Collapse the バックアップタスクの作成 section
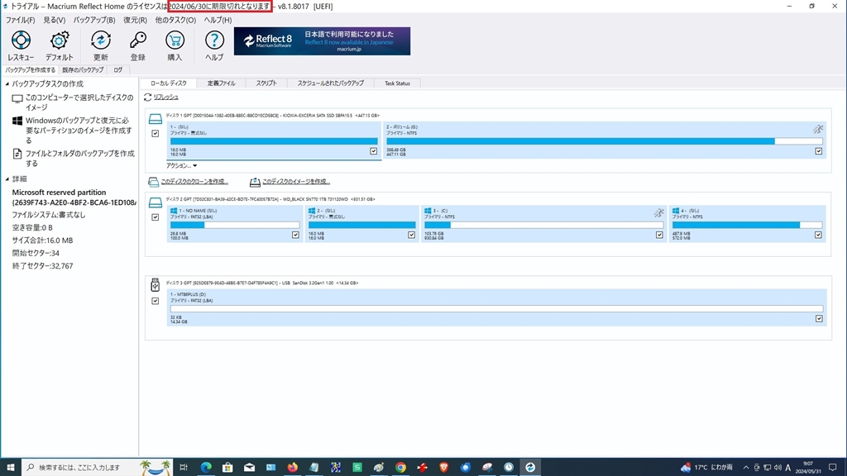The height and width of the screenshot is (476, 847). (x=8, y=84)
